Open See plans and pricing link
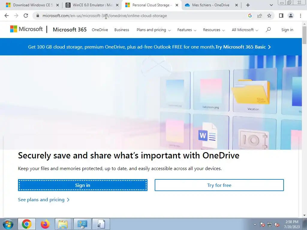 point(44,200)
